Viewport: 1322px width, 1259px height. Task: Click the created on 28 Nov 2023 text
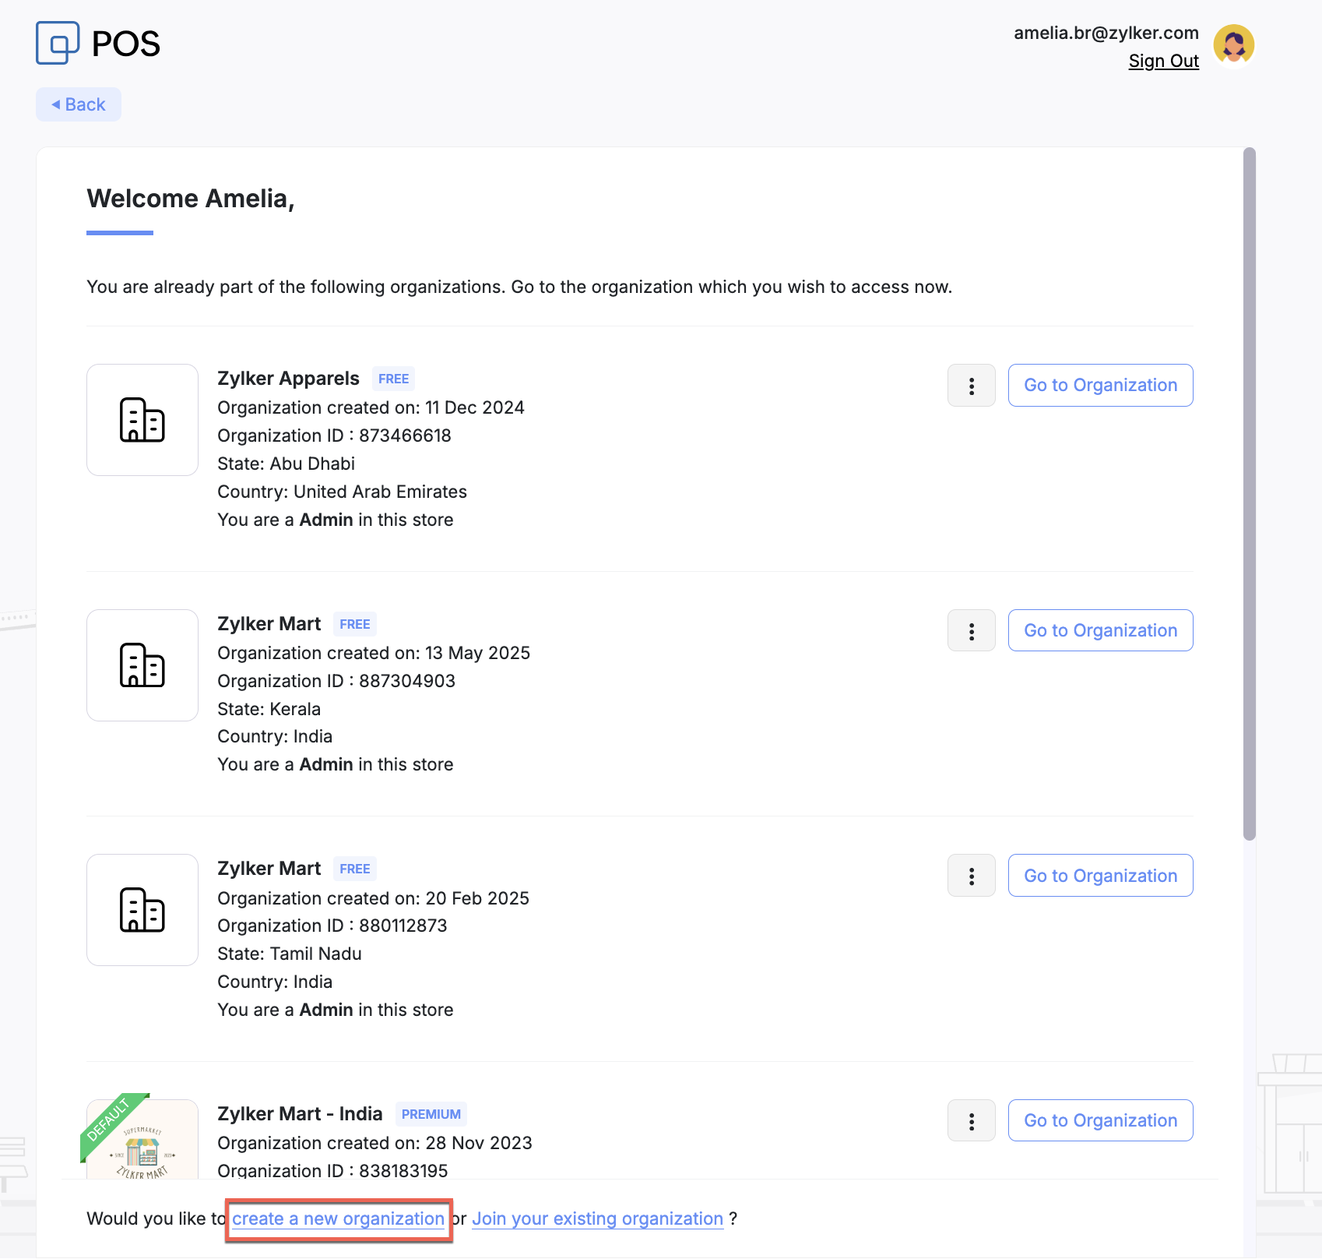(x=374, y=1143)
